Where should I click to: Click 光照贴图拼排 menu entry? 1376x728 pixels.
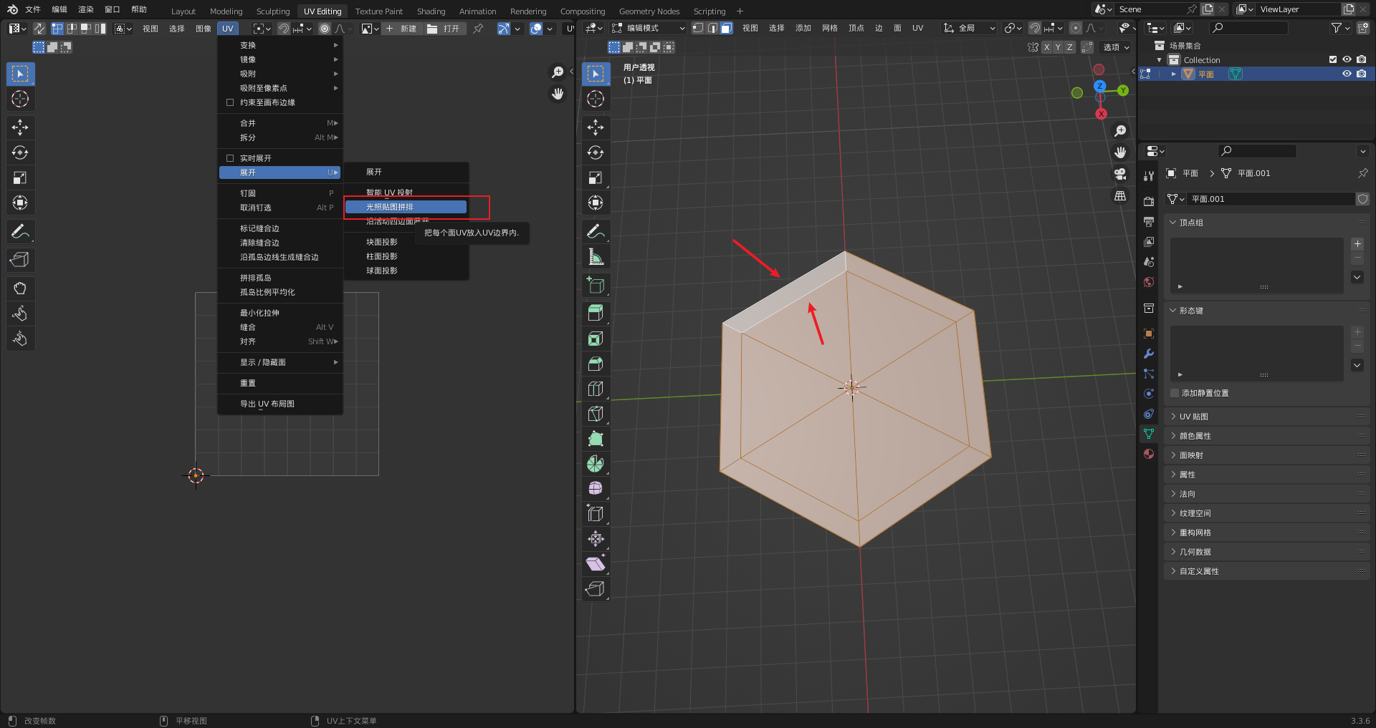pos(406,207)
